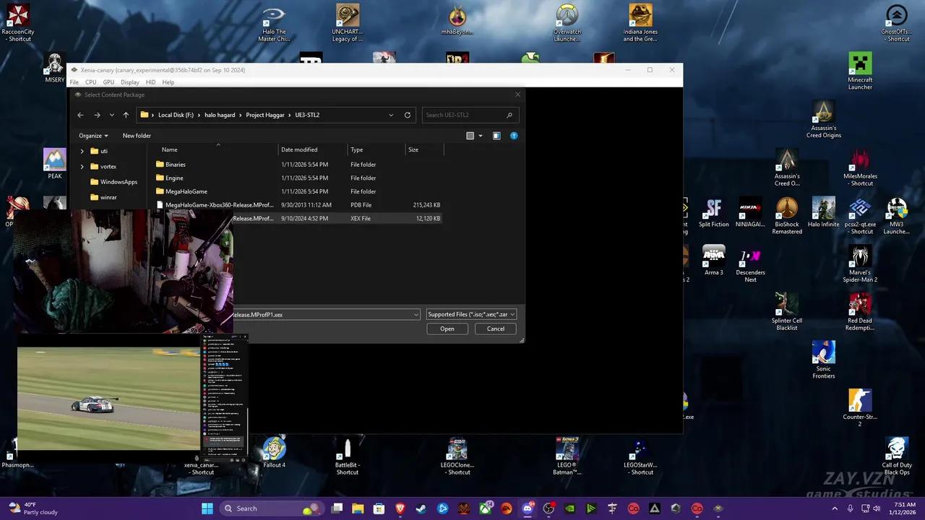Viewport: 925px width, 520px height.
Task: Open the Supported Files filter dropdown
Action: pos(470,314)
